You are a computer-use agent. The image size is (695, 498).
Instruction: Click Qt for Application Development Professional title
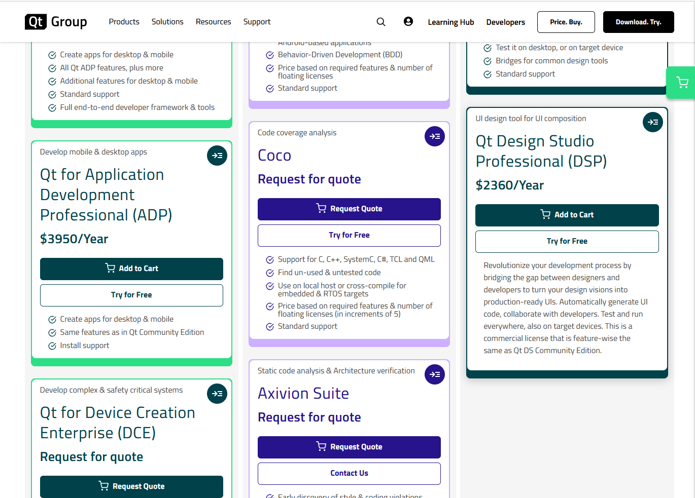point(106,195)
